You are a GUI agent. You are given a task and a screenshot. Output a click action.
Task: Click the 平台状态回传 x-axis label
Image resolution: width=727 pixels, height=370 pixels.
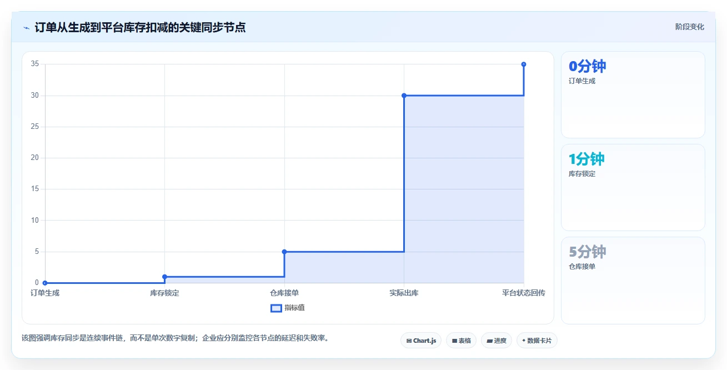(x=524, y=293)
